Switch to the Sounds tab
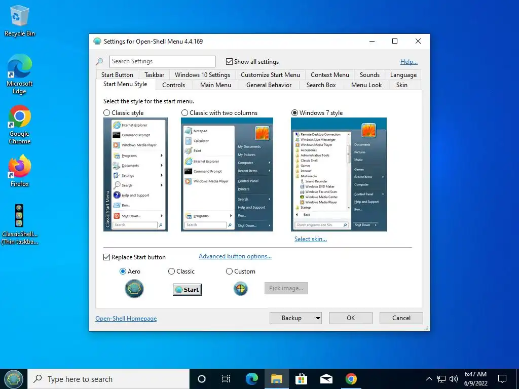Image resolution: width=519 pixels, height=389 pixels. tap(369, 75)
